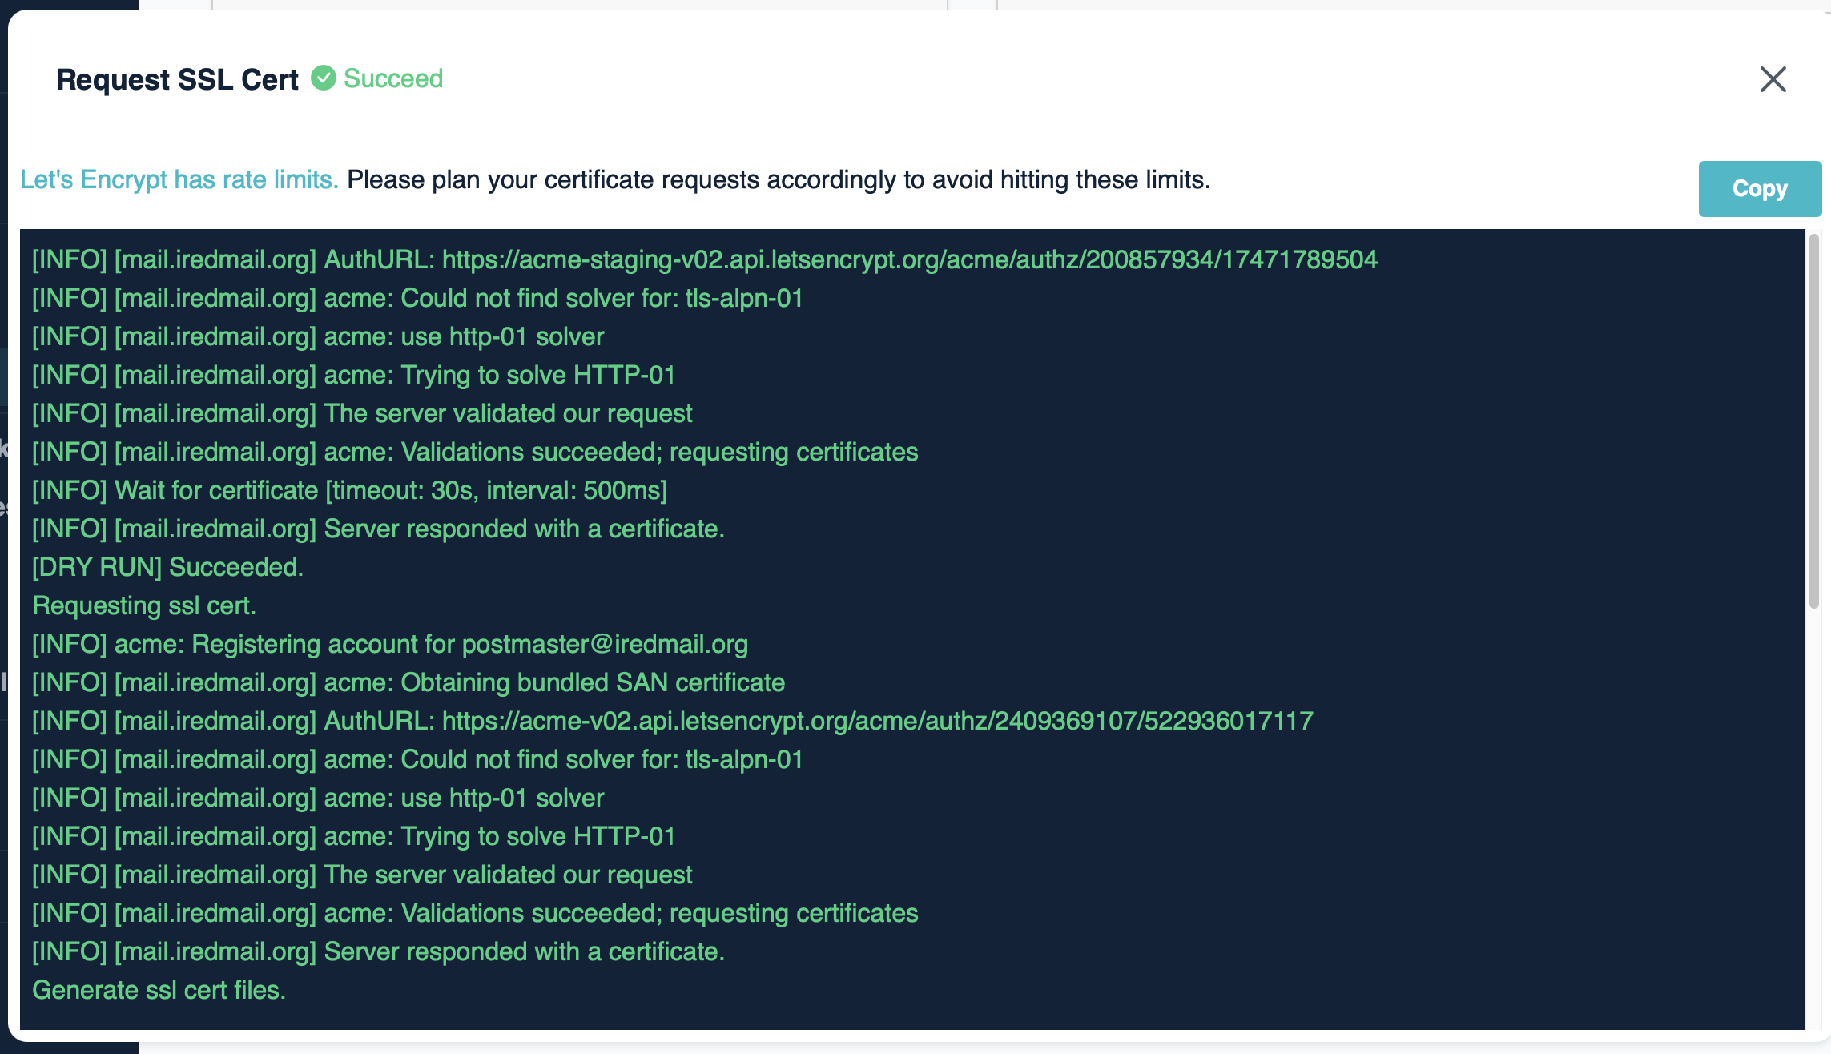The height and width of the screenshot is (1054, 1831).
Task: Click the final Server responded with certificate line
Action: pos(378,951)
